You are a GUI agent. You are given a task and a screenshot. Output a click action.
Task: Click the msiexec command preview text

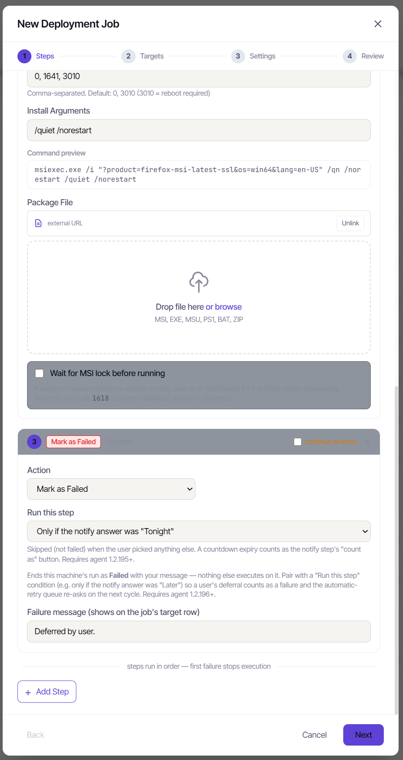199,175
